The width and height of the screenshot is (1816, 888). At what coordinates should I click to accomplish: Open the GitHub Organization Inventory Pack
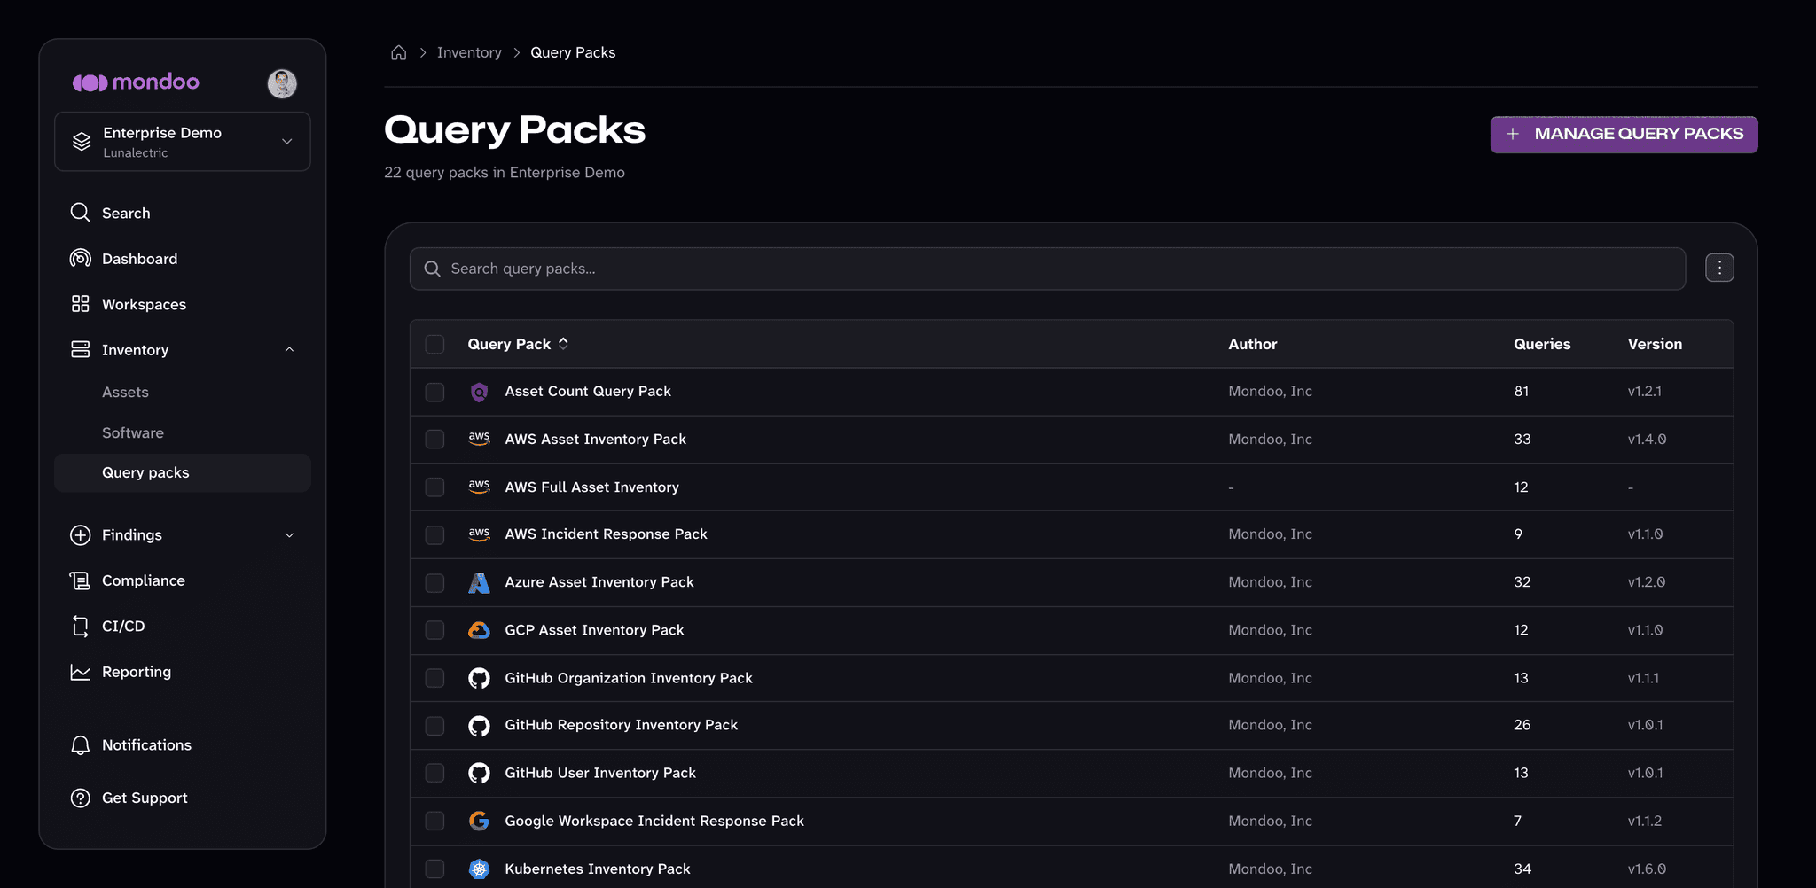click(x=629, y=678)
